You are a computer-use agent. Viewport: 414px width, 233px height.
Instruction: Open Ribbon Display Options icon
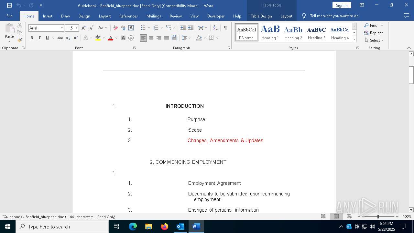point(362,5)
